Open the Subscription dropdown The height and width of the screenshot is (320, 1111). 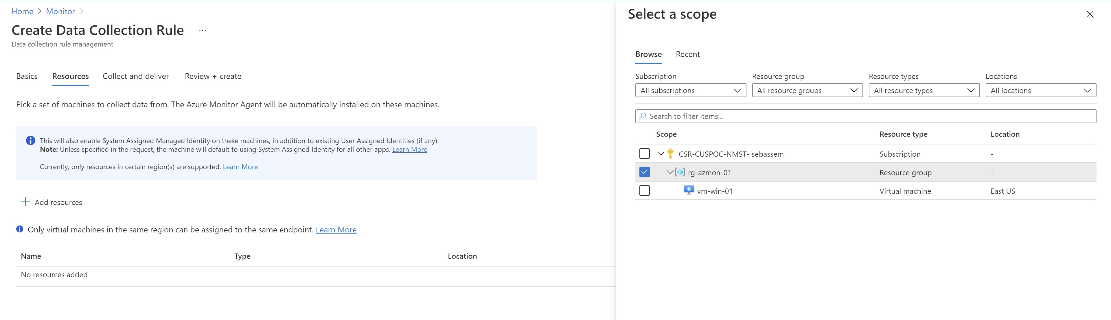point(691,90)
